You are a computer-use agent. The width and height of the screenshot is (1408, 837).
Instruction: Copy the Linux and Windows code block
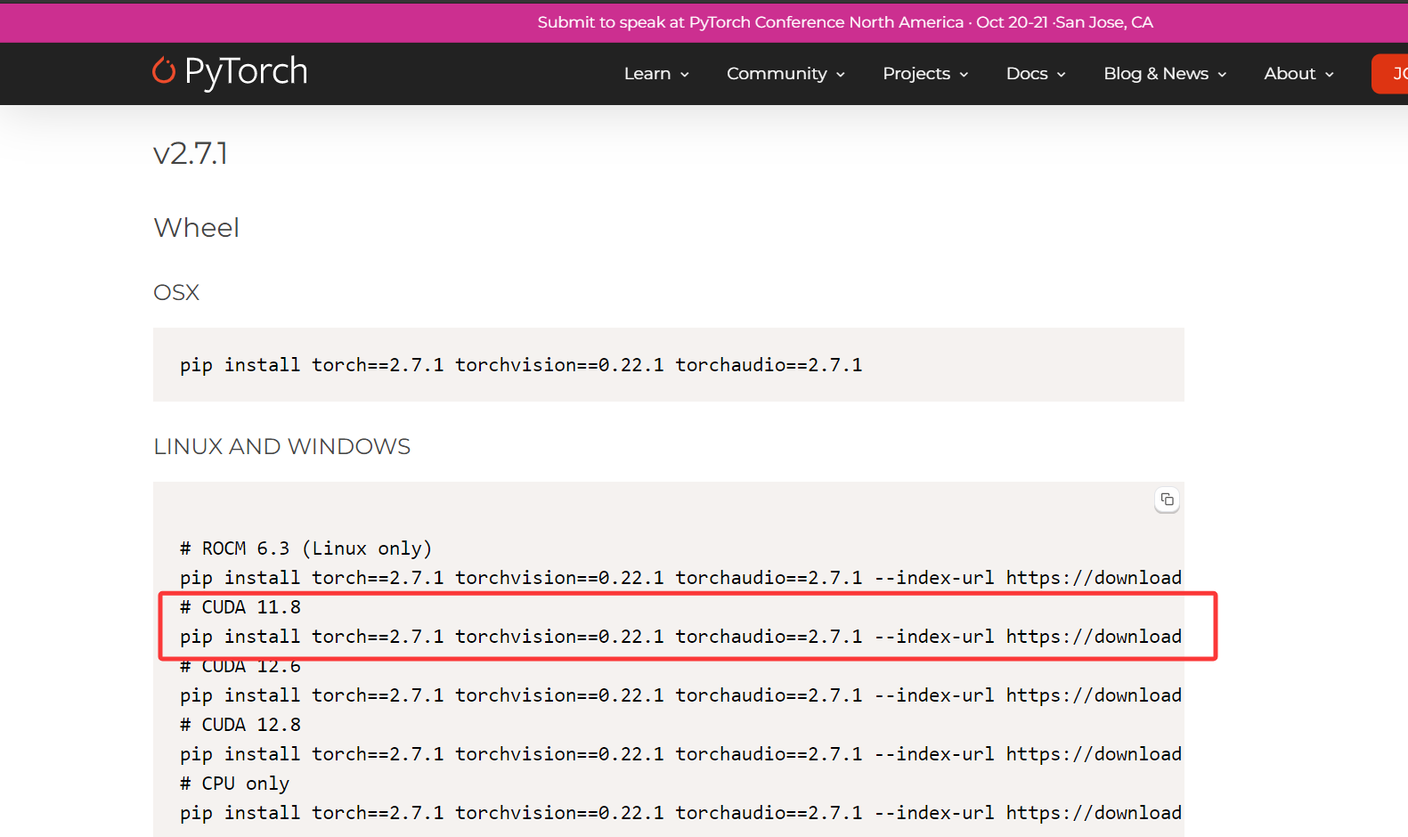[1167, 500]
